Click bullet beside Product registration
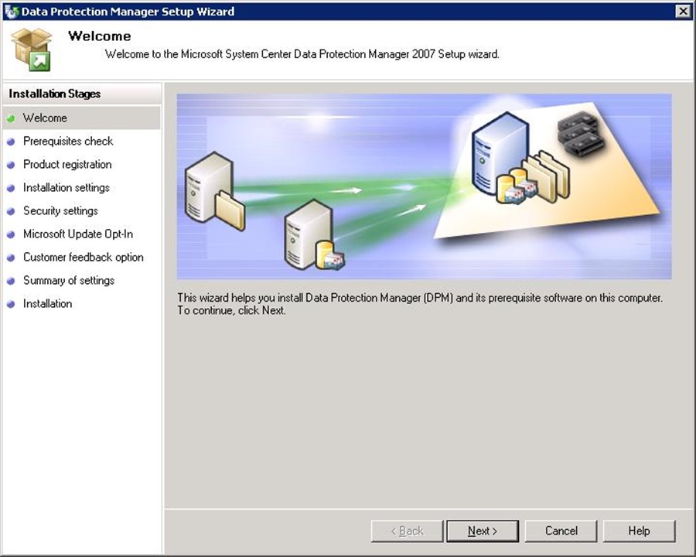 point(11,165)
